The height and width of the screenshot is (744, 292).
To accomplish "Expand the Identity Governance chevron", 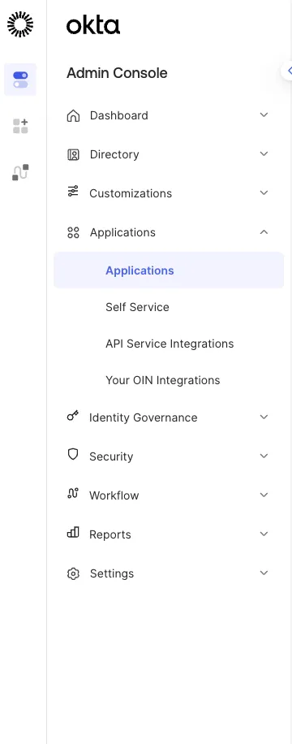I will point(264,417).
